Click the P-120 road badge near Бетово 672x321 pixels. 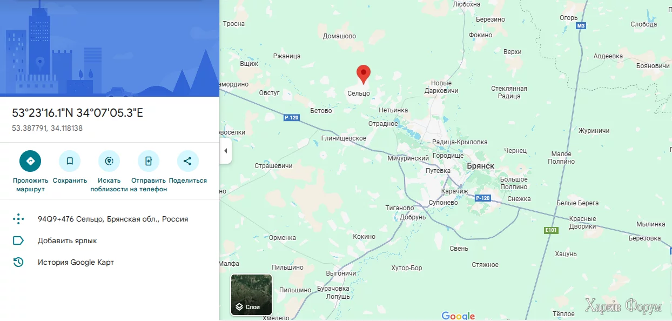[291, 118]
